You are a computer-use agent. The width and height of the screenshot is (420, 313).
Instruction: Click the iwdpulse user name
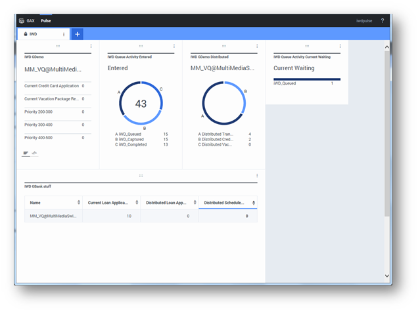coord(364,21)
